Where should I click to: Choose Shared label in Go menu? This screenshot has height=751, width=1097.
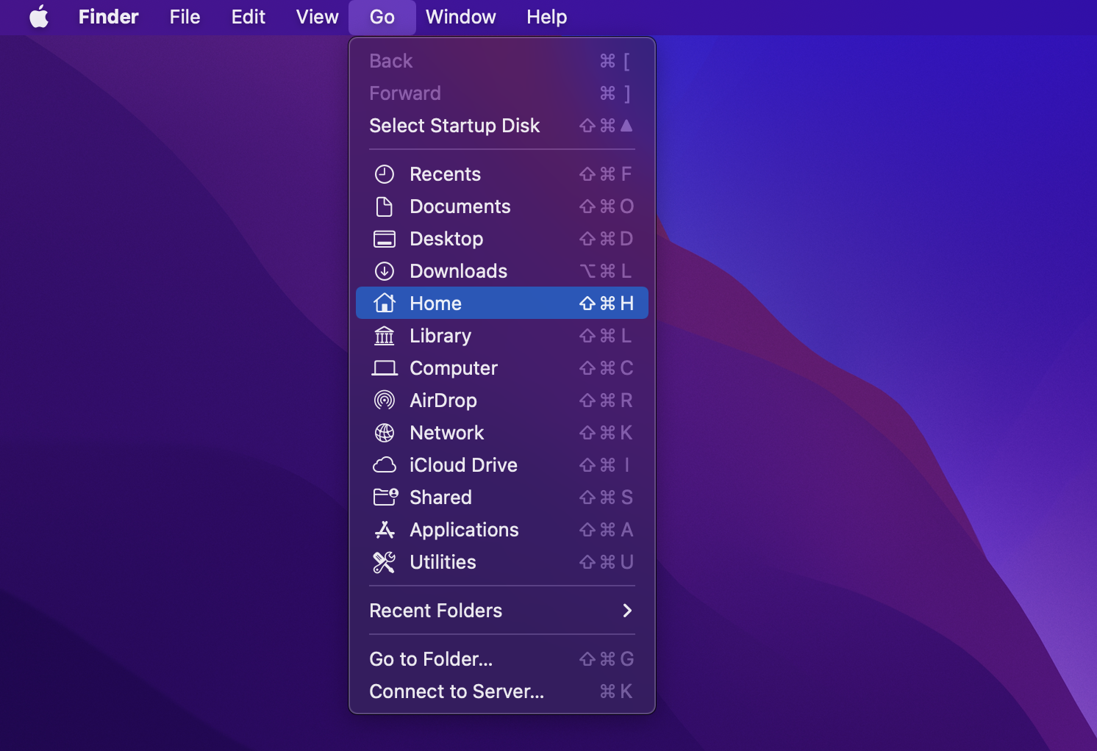441,497
